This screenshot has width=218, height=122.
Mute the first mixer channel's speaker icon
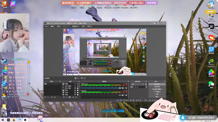tap(123, 88)
